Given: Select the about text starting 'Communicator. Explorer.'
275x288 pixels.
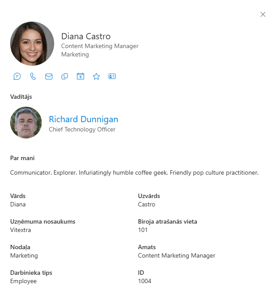Looking at the screenshot, I should click(134, 172).
